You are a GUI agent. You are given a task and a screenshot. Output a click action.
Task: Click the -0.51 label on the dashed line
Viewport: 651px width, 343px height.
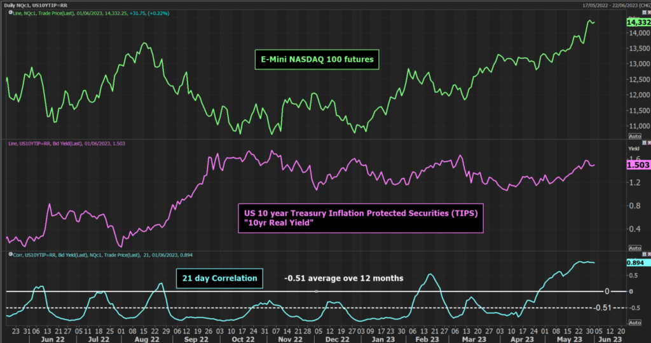(602, 307)
